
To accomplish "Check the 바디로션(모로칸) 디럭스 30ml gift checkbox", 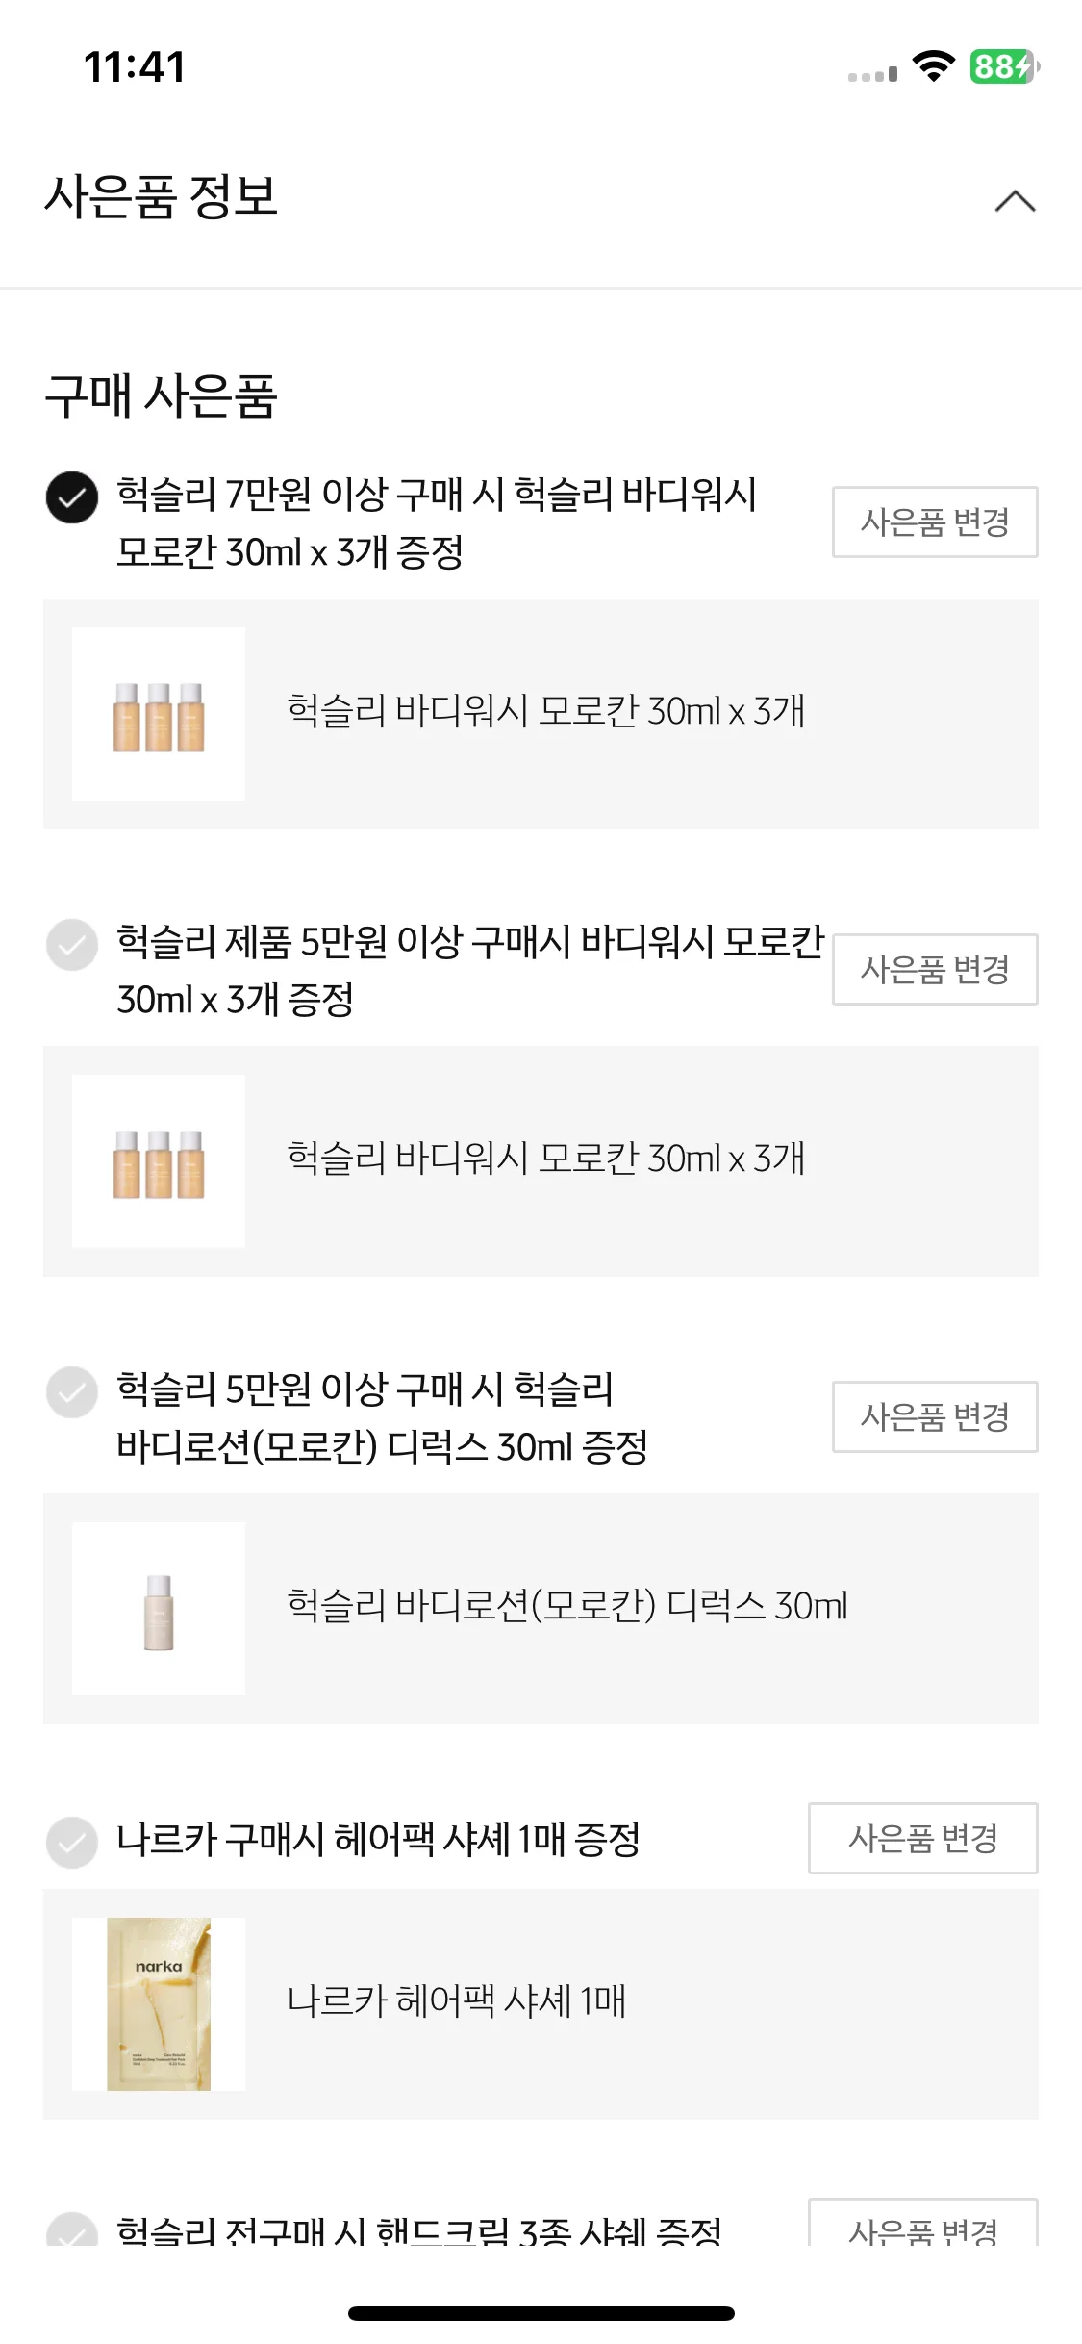I will coord(72,1392).
